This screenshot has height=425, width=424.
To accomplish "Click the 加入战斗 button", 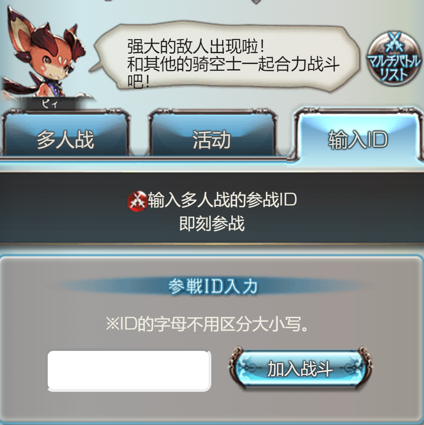I will (300, 369).
